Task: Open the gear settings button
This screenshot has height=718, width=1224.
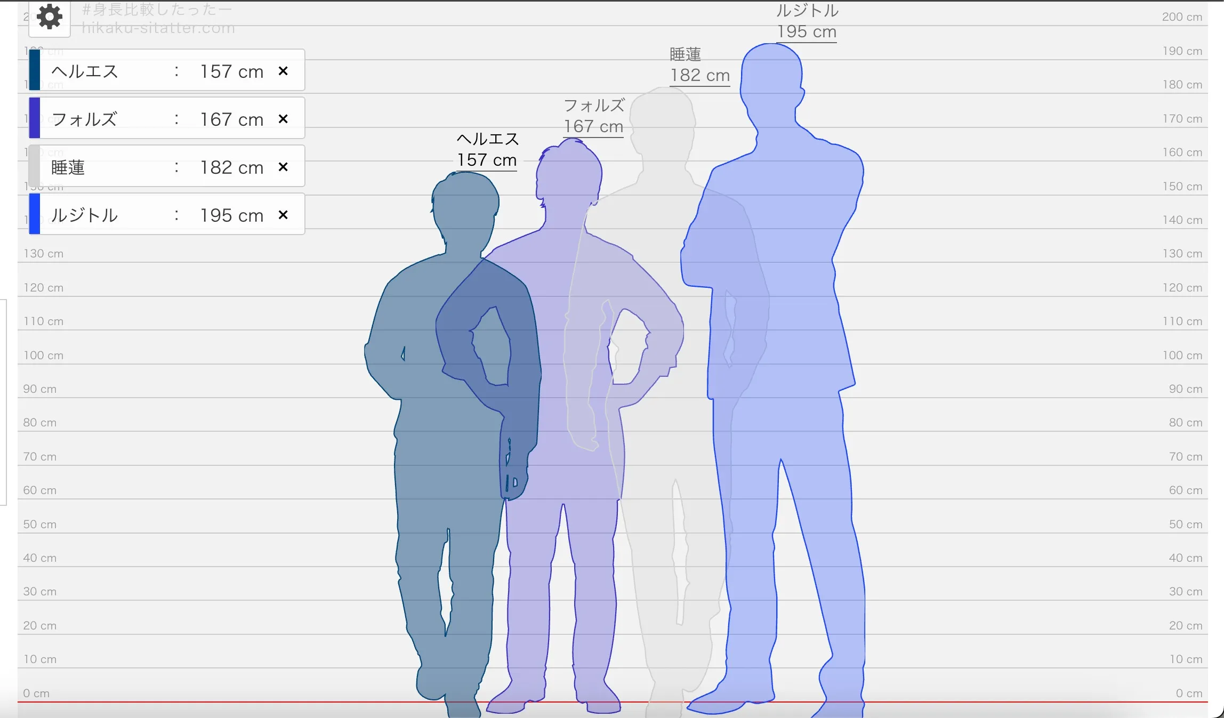Action: [50, 18]
